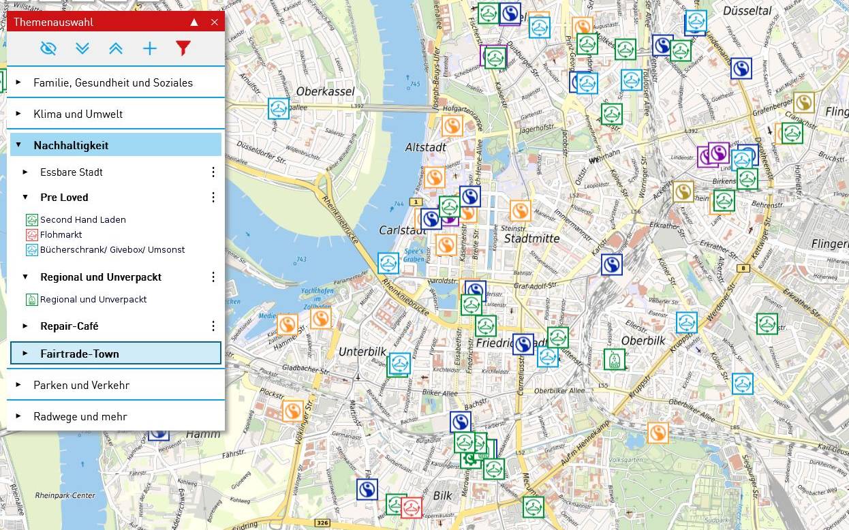This screenshot has height=530, width=849.
Task: Click the plus icon to add a theme
Action: (x=149, y=48)
